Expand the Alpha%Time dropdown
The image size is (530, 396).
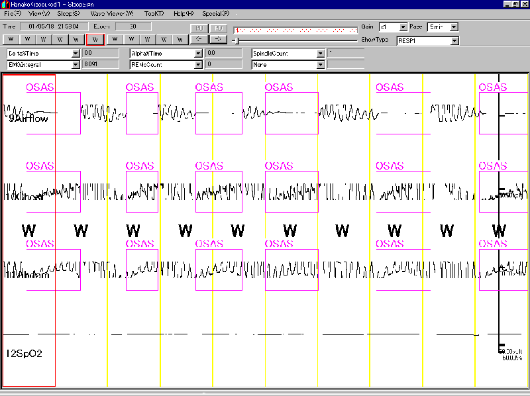coord(198,54)
